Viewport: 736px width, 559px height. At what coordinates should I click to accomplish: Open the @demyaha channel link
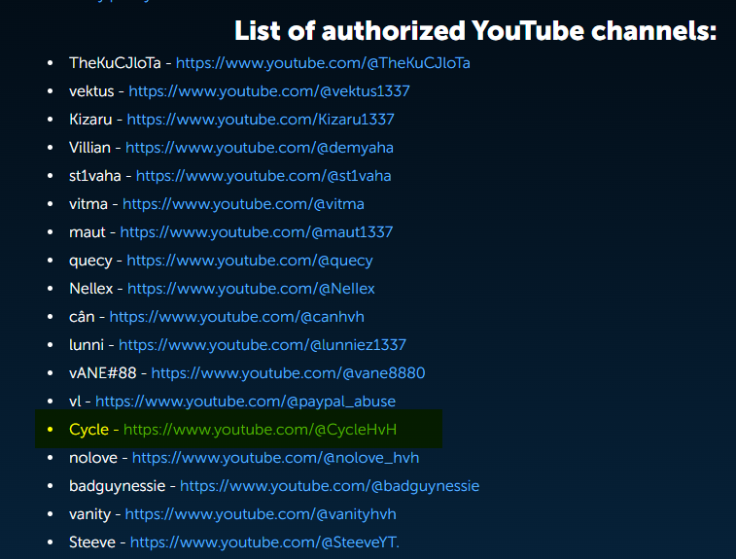[x=260, y=148]
